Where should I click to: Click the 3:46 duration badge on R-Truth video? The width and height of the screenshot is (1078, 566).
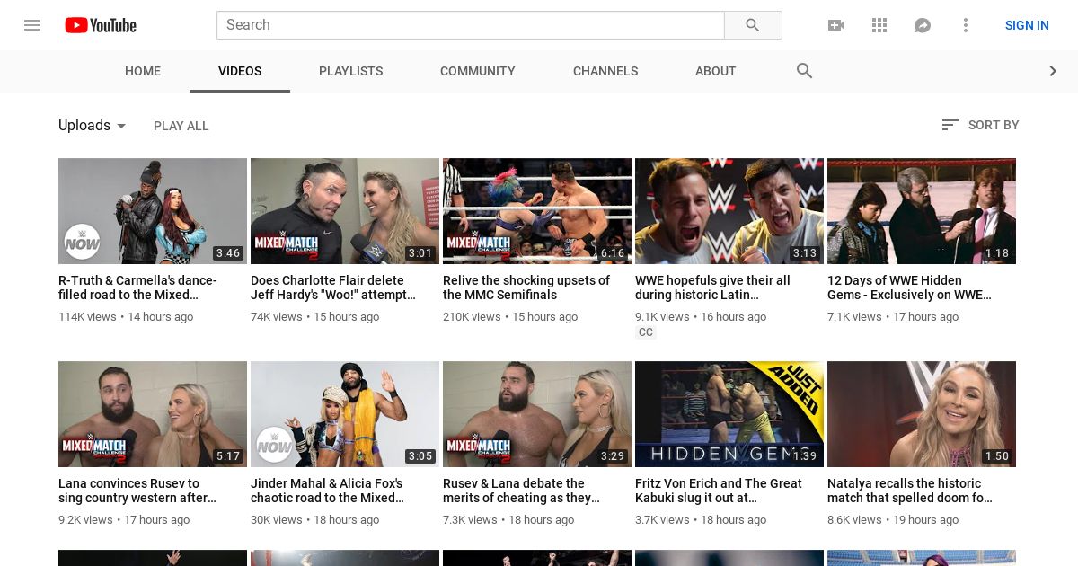(228, 253)
